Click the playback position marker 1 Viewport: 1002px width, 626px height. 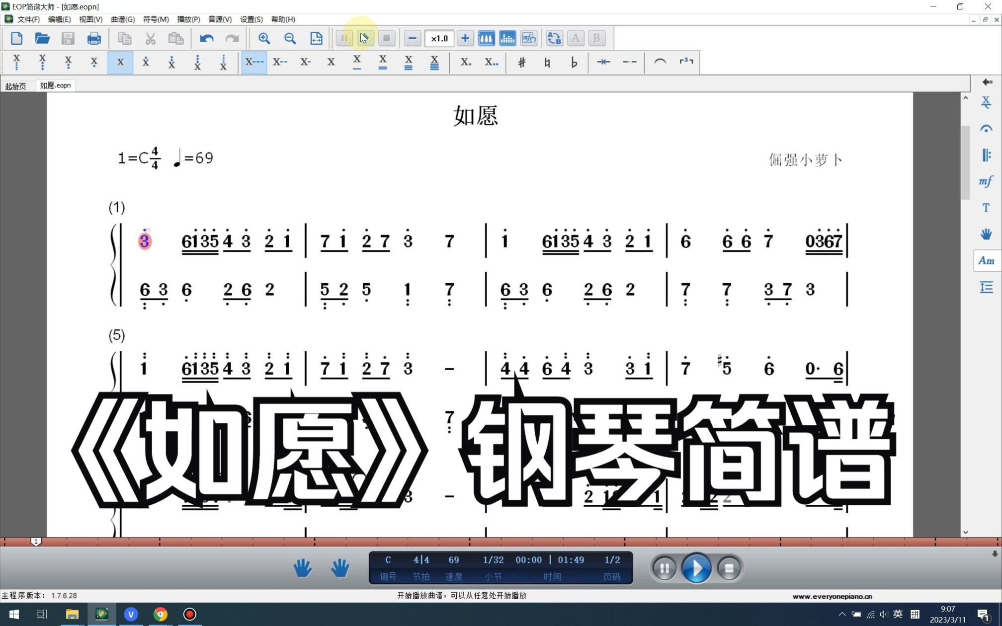click(36, 541)
